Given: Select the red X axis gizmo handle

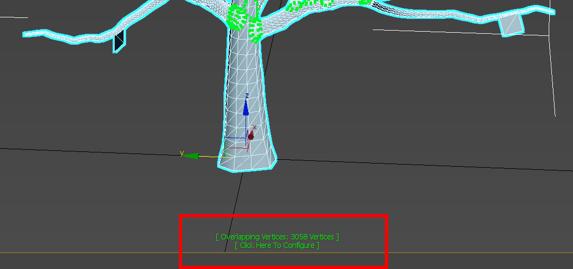Looking at the screenshot, I should click(251, 136).
